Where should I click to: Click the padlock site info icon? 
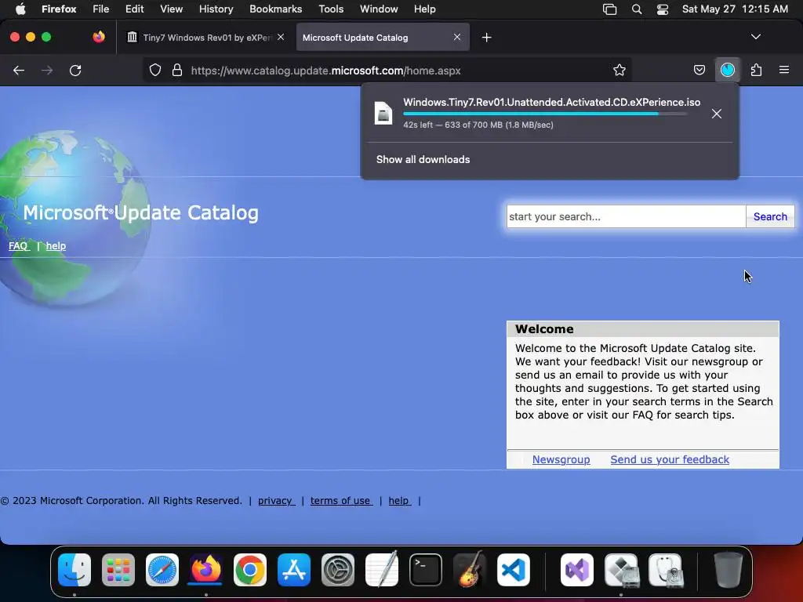click(x=177, y=70)
